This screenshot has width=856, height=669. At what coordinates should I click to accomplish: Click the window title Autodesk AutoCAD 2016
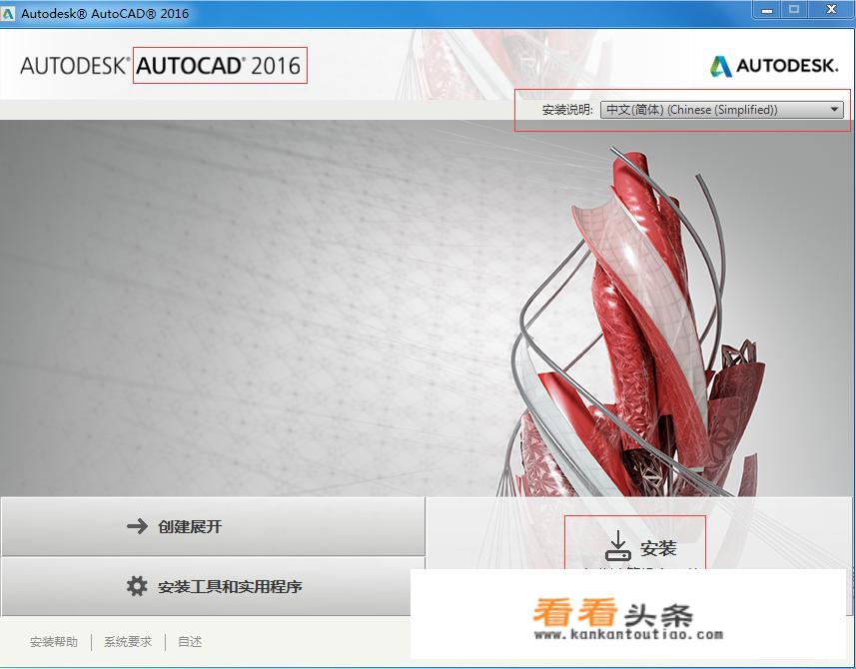pyautogui.click(x=105, y=14)
